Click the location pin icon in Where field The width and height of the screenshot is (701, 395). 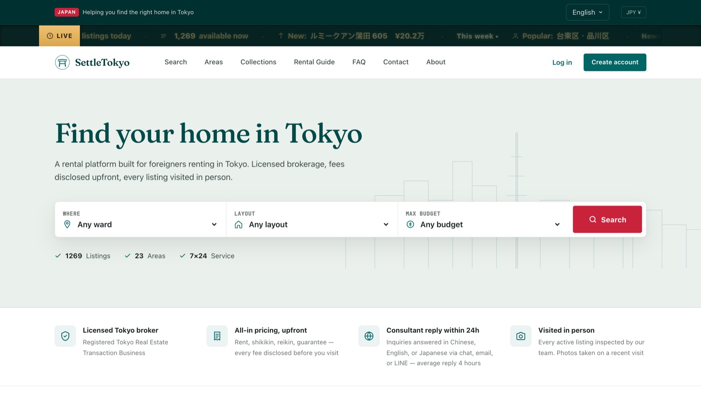click(67, 224)
